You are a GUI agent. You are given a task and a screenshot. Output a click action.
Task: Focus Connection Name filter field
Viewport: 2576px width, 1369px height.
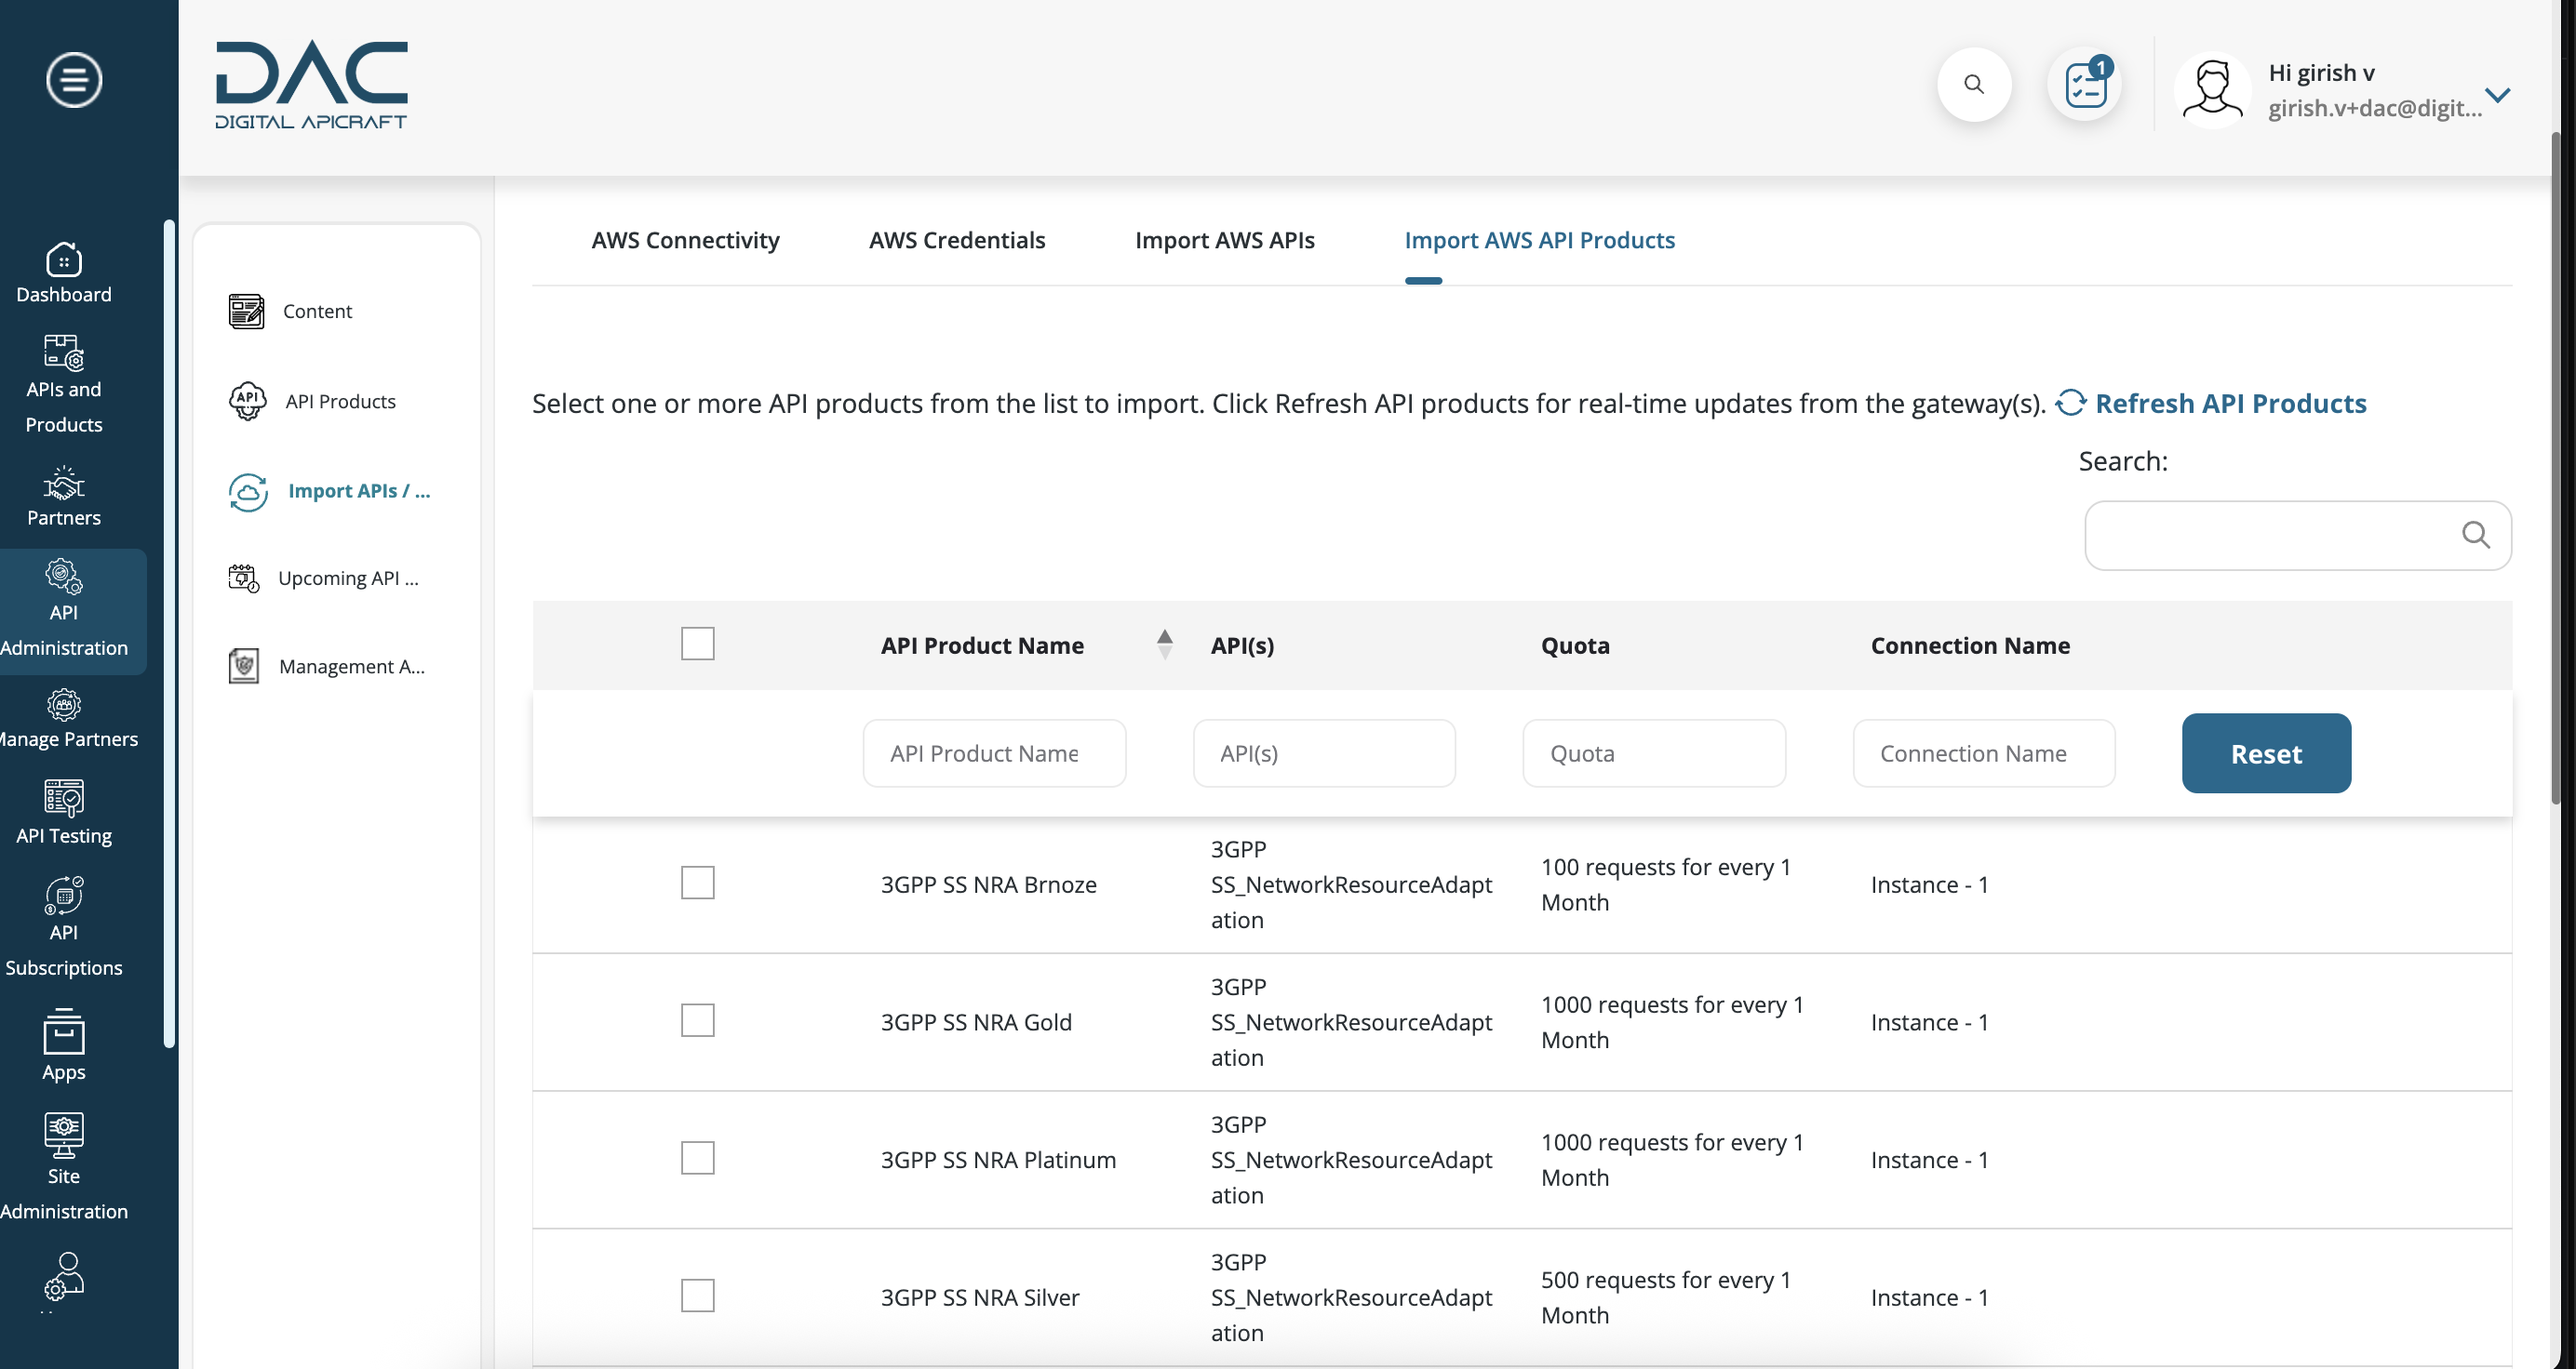(x=1984, y=753)
